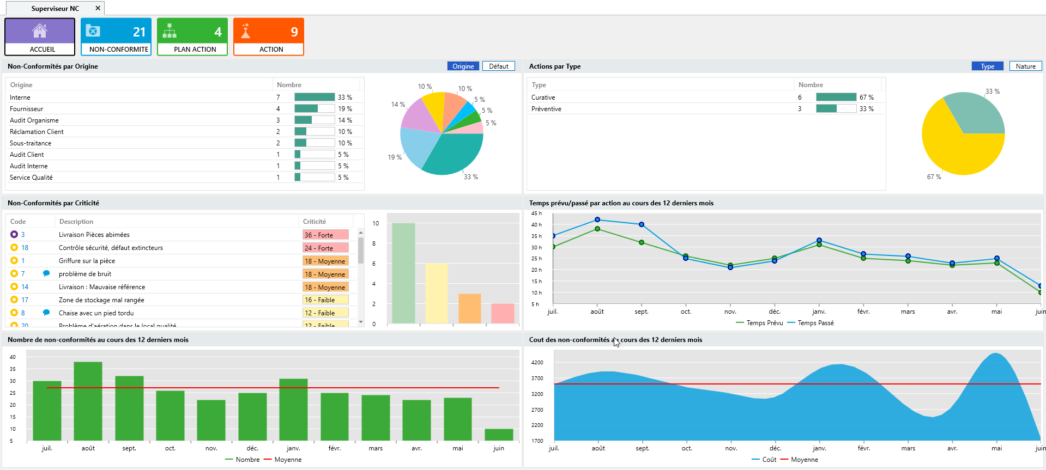
Task: Open the PLAN ACTION tile
Action: [192, 36]
